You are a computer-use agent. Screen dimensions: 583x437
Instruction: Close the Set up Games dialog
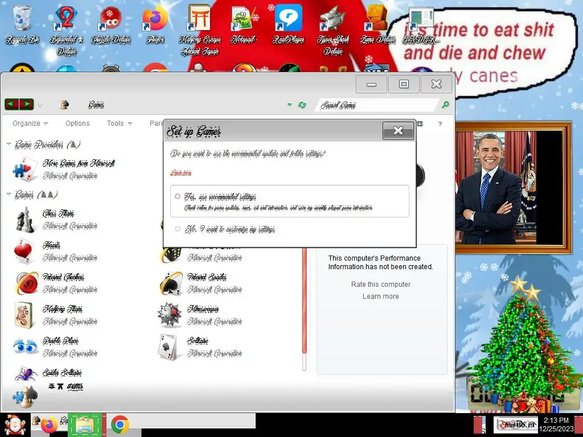tap(398, 130)
